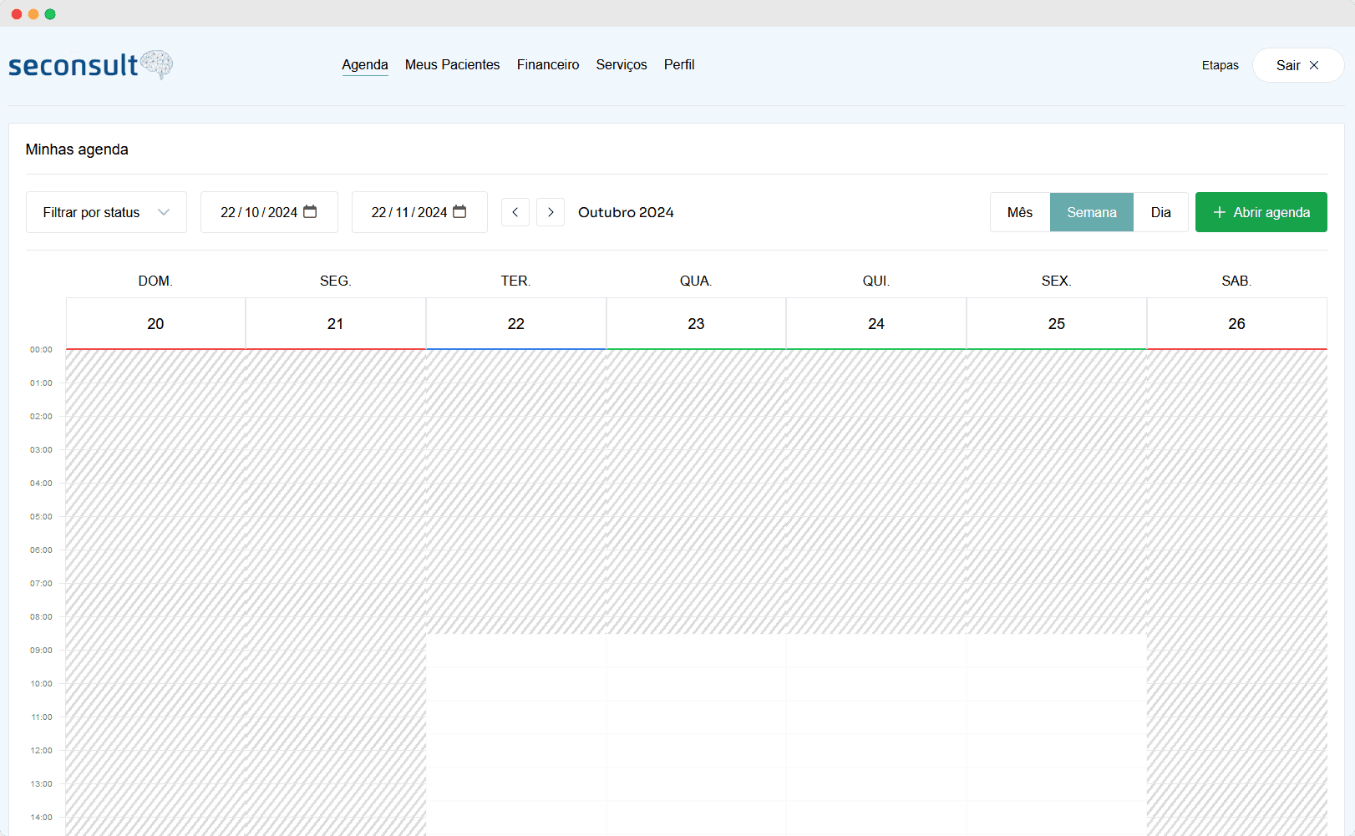The height and width of the screenshot is (836, 1355).
Task: Select day 23 column header
Action: pyautogui.click(x=696, y=323)
